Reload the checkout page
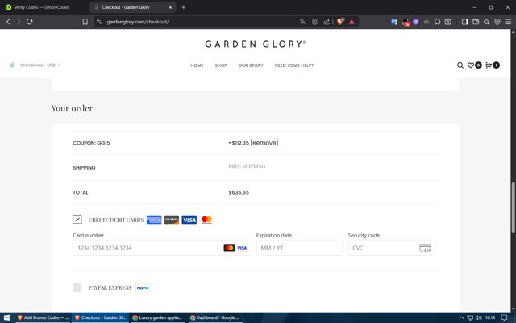Screen dimensions: 516x323 [30, 22]
